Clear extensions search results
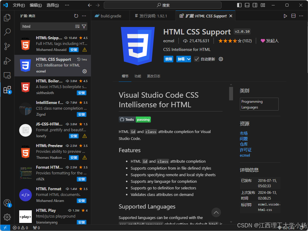 coord(77,26)
